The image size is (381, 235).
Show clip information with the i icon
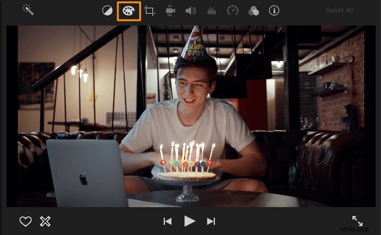pos(274,11)
